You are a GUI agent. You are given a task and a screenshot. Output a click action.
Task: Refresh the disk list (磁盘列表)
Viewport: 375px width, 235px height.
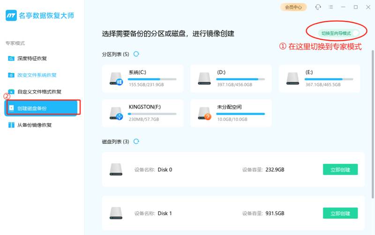(x=136, y=141)
